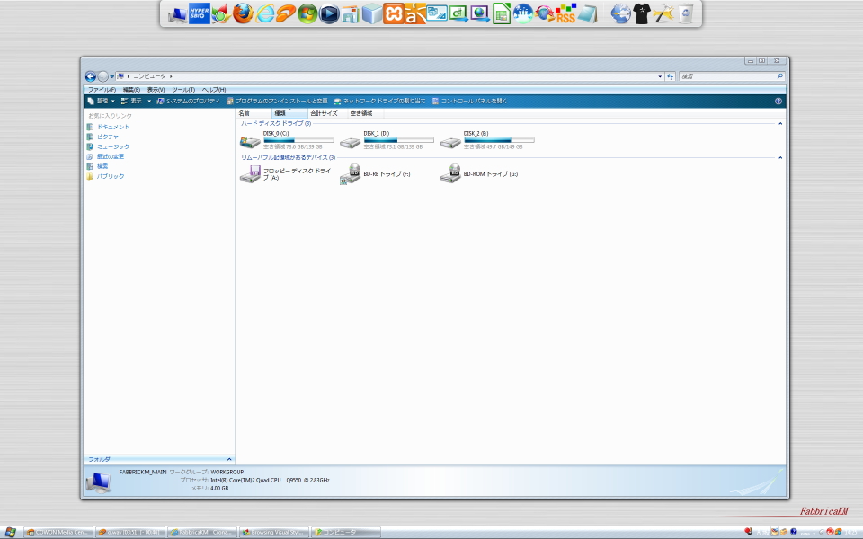The height and width of the screenshot is (539, 863).
Task: Open the ファイル(F) menu
Action: tap(100, 90)
